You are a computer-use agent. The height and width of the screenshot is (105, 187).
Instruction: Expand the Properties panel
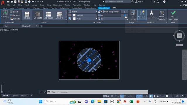coord(98,22)
